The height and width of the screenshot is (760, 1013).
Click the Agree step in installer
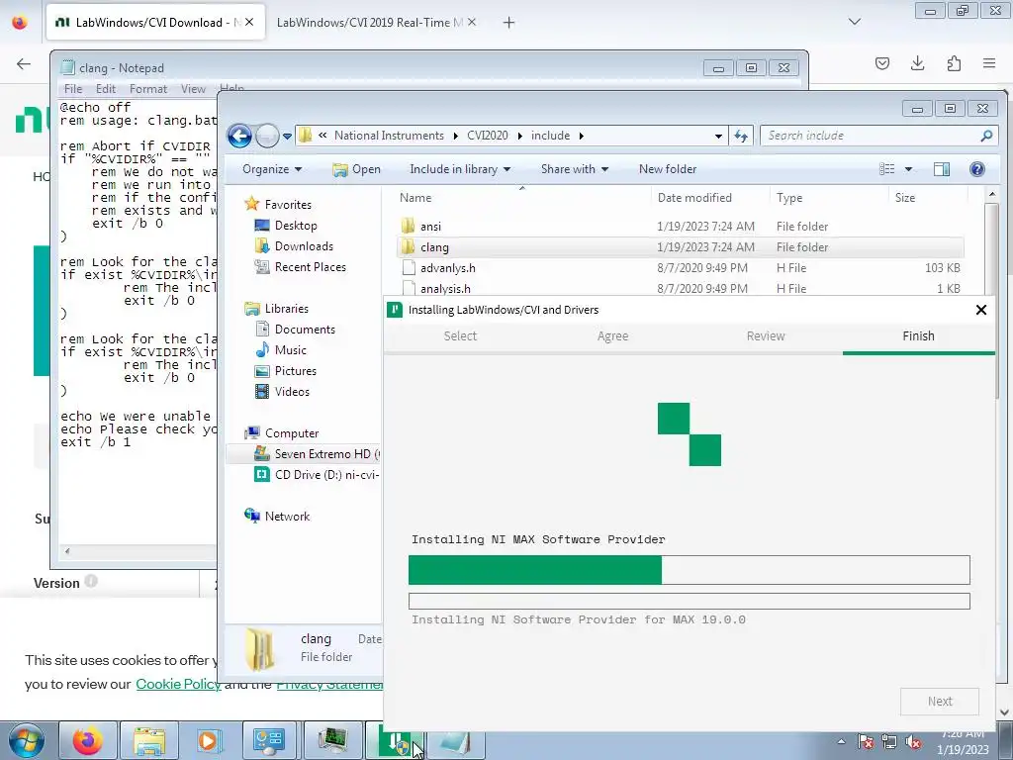tap(612, 336)
